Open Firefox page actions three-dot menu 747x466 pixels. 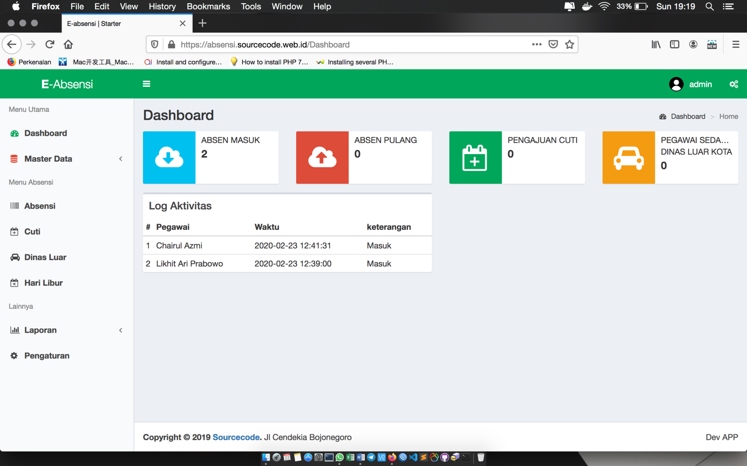click(x=537, y=44)
